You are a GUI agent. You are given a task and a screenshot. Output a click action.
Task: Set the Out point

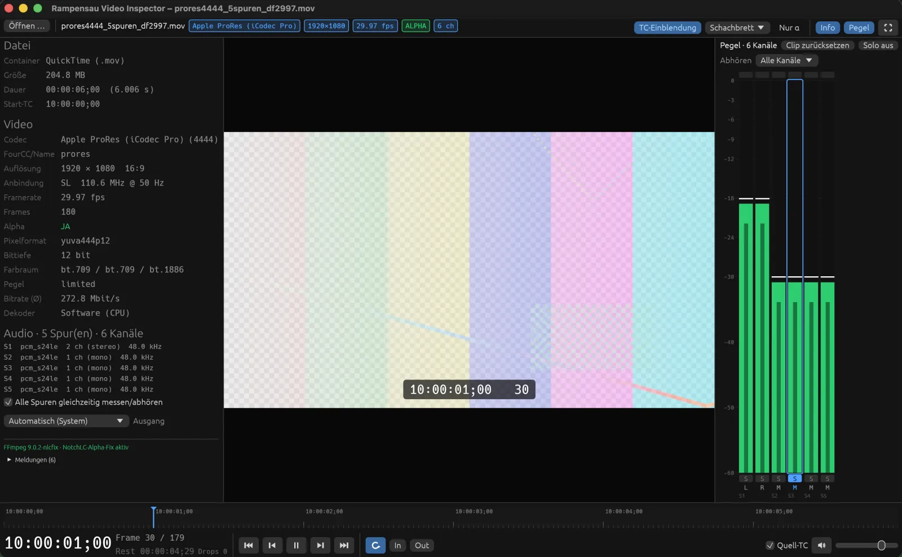pyautogui.click(x=422, y=545)
